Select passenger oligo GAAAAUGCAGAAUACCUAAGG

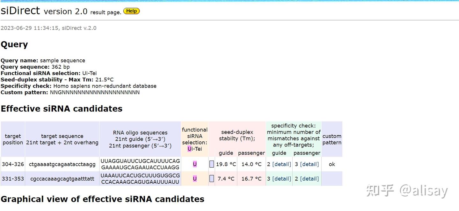(140, 167)
